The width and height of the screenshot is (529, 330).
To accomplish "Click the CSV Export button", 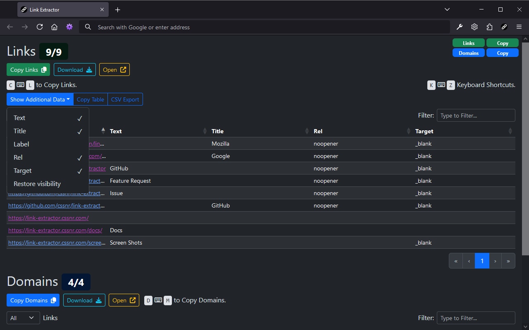I will coord(125,99).
